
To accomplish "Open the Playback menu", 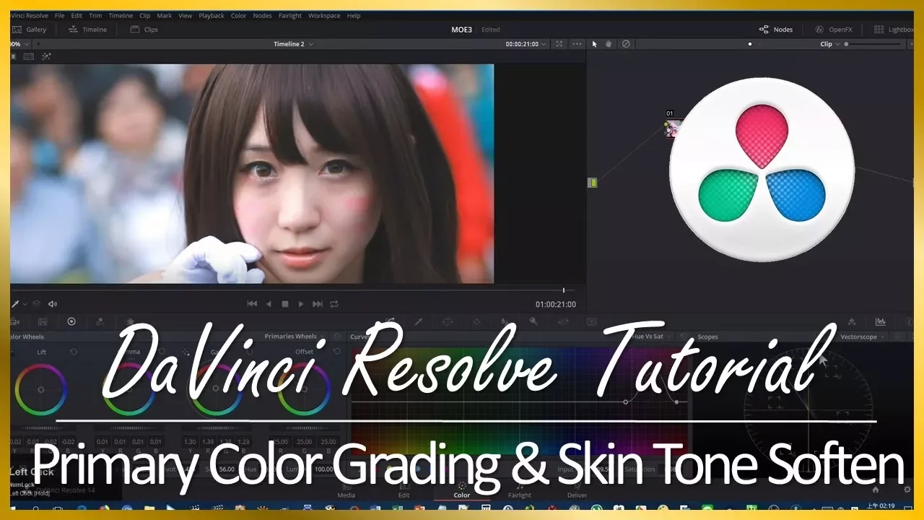I will coord(212,16).
